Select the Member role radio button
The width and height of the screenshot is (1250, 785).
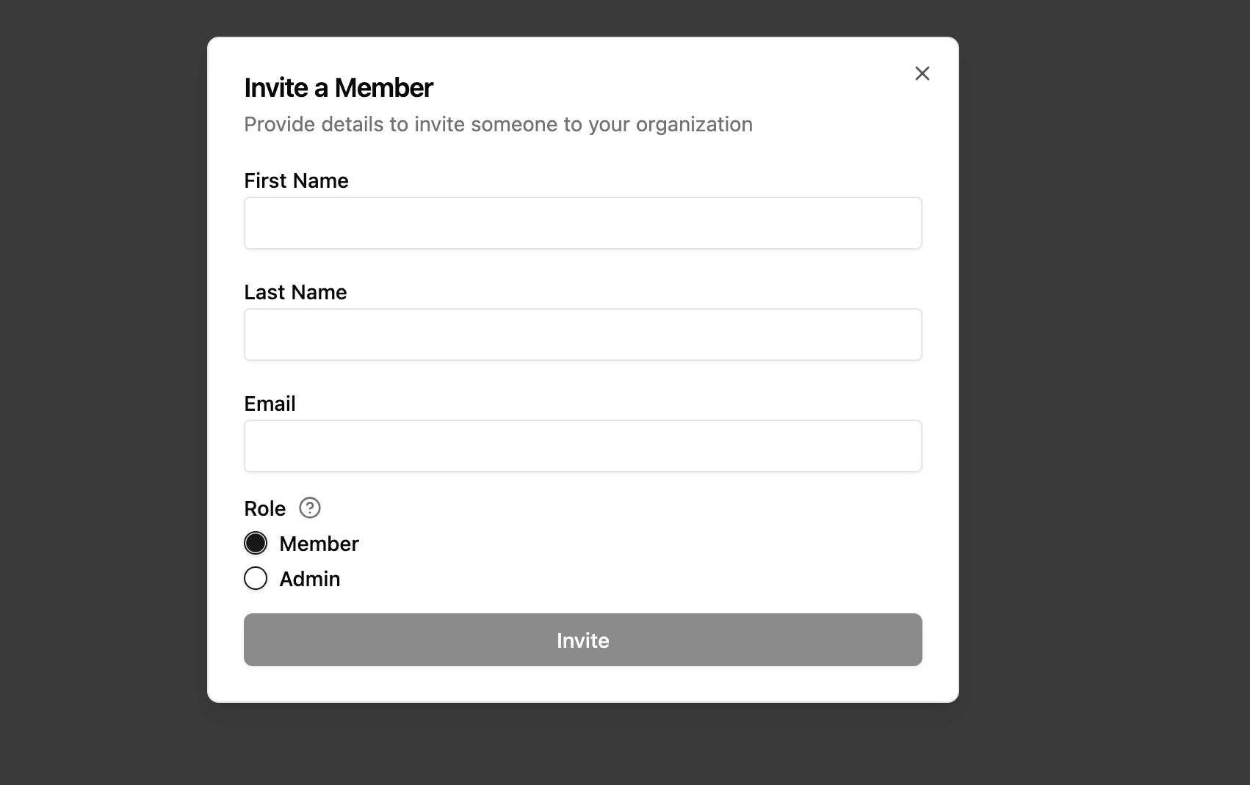point(256,543)
